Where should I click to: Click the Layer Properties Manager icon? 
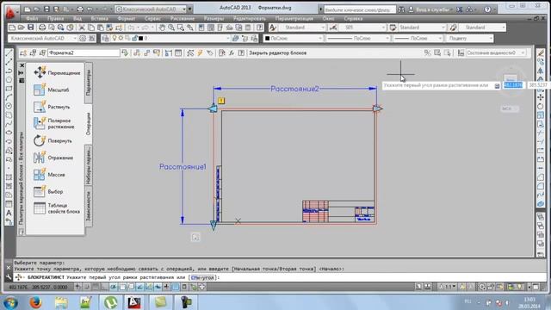pos(105,38)
